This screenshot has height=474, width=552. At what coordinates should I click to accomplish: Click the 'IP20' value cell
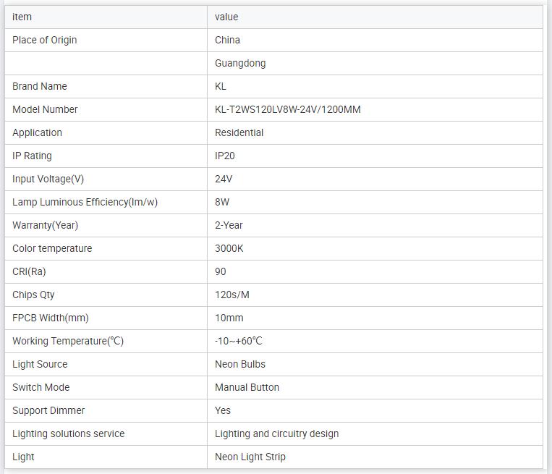point(225,156)
